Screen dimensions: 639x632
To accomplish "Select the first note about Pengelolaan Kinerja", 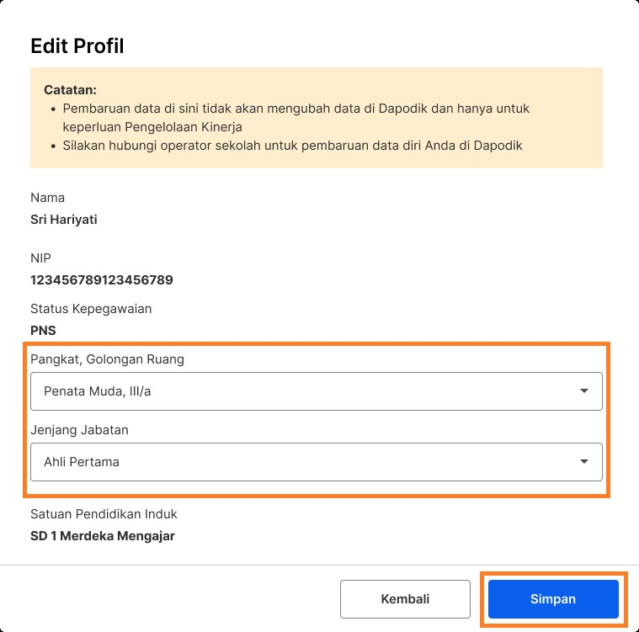I will (x=295, y=118).
